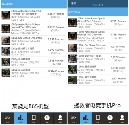Tap the 返回 back button
The width and height of the screenshot is (129, 125).
point(73,3)
